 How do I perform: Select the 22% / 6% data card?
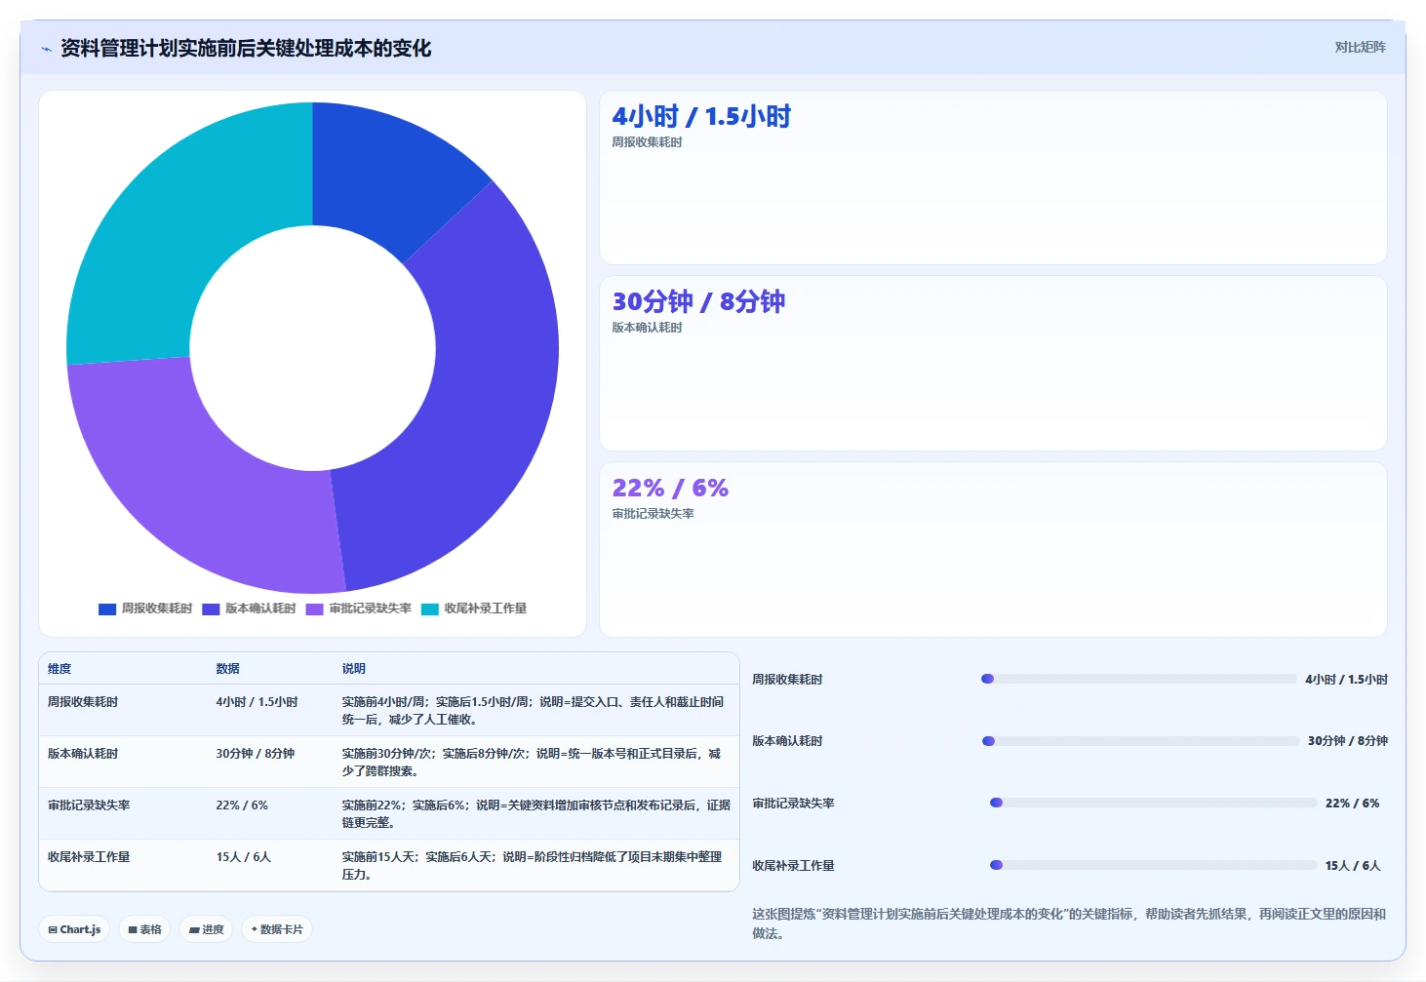[993, 549]
